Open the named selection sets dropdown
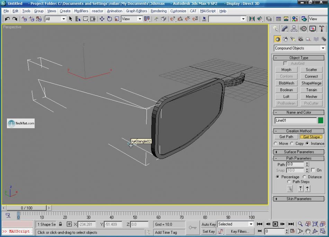 tap(227, 19)
